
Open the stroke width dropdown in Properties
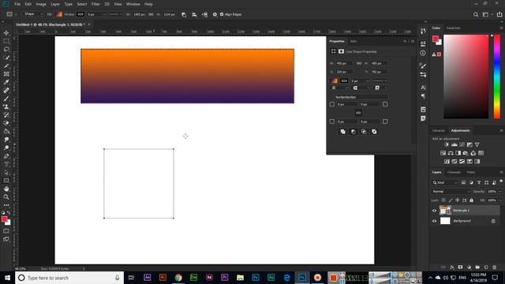coord(368,80)
